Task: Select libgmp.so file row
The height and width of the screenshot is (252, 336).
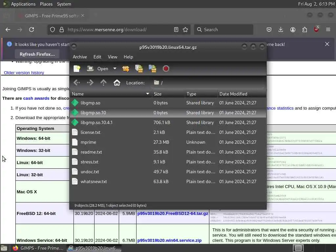Action: pos(168,103)
